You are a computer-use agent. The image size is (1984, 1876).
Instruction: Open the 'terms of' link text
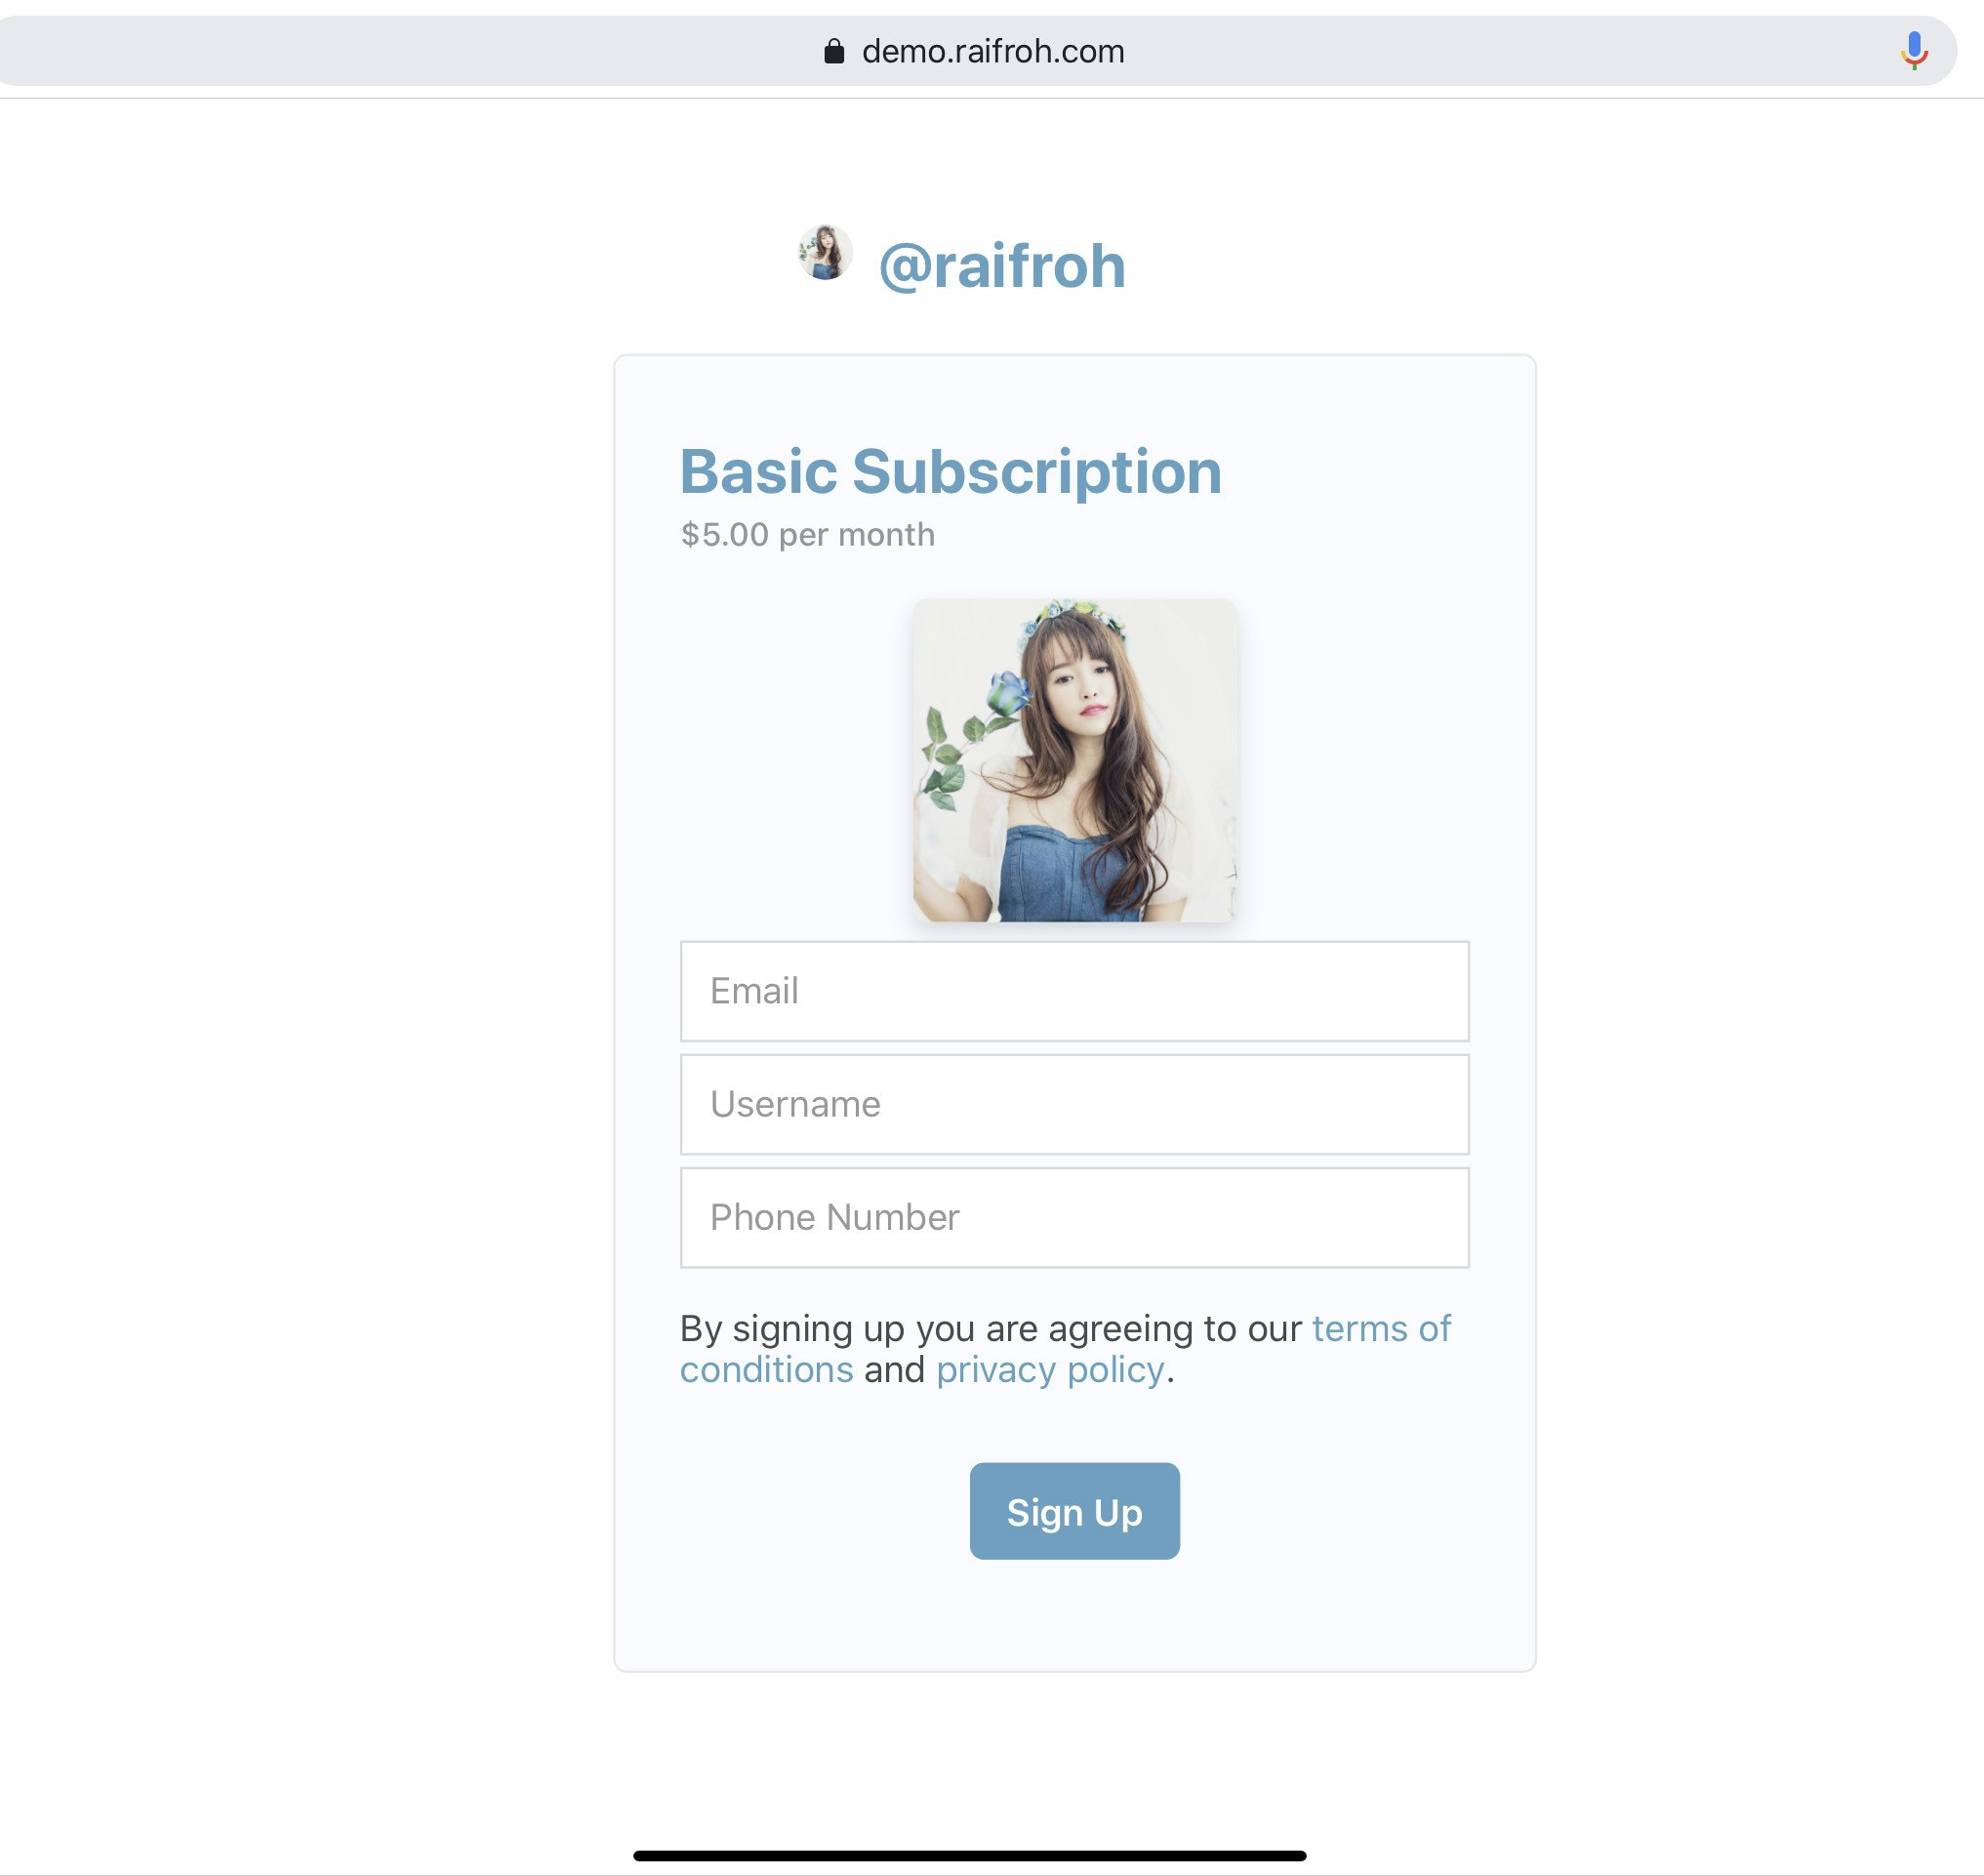pyautogui.click(x=1381, y=1328)
